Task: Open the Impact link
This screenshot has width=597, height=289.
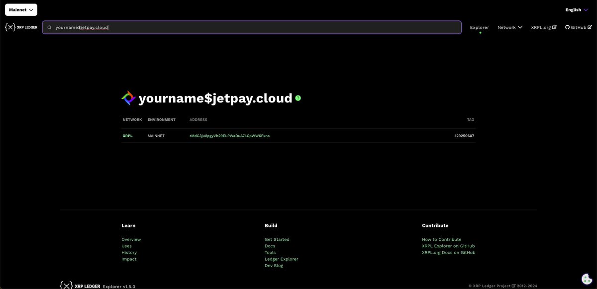Action: tap(129, 259)
